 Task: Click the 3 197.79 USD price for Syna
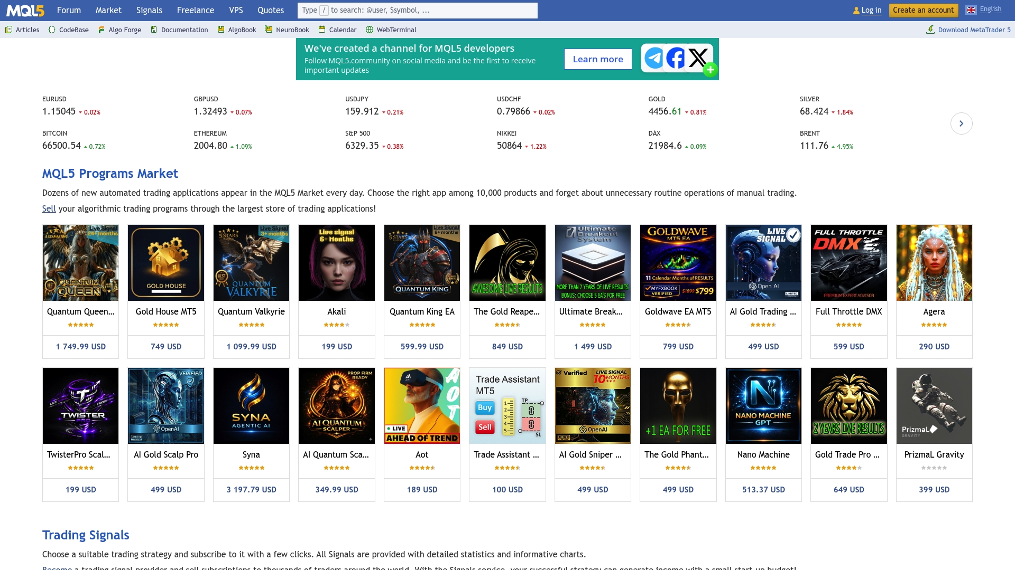251,490
